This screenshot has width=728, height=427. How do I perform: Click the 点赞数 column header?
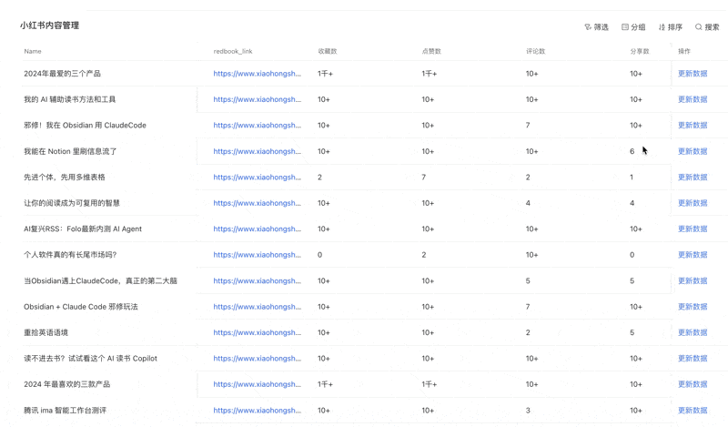(x=432, y=51)
